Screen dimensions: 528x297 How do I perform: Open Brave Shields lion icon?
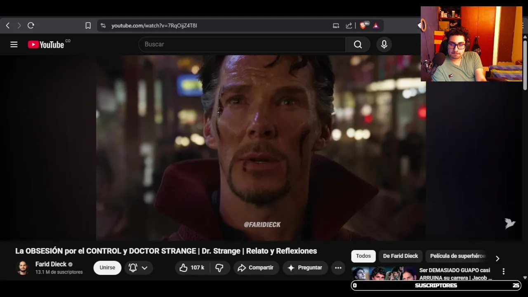[x=363, y=26]
